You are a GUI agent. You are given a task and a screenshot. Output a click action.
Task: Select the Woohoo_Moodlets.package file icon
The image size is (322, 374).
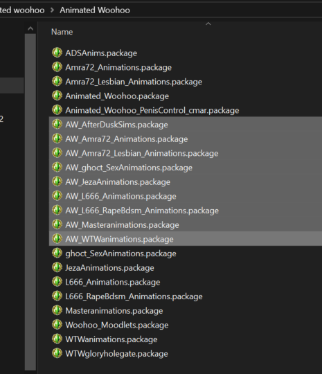click(57, 324)
